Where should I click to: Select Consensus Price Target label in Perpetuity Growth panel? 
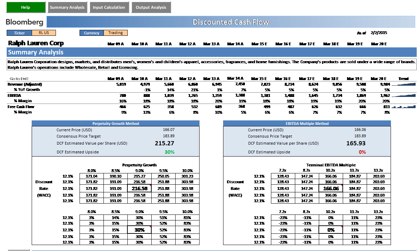79,136
